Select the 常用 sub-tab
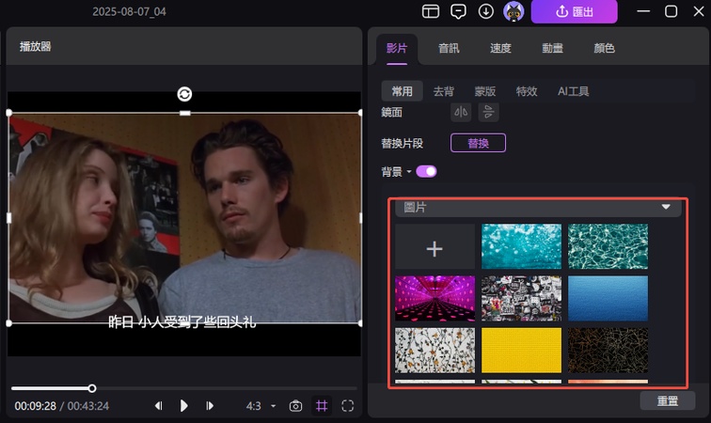Screen dimensions: 711x423 click(x=402, y=91)
